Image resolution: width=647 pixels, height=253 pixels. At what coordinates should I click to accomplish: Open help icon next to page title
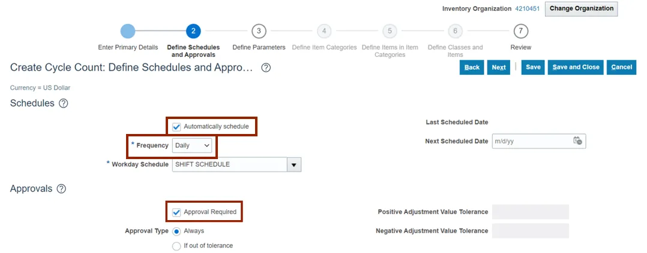click(266, 68)
